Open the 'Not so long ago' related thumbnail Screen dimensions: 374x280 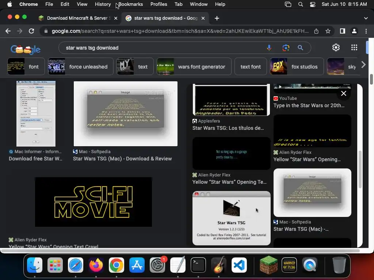(231, 153)
